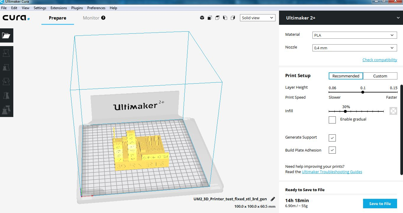
Task: Click the Cura logo
Action: pyautogui.click(x=16, y=18)
